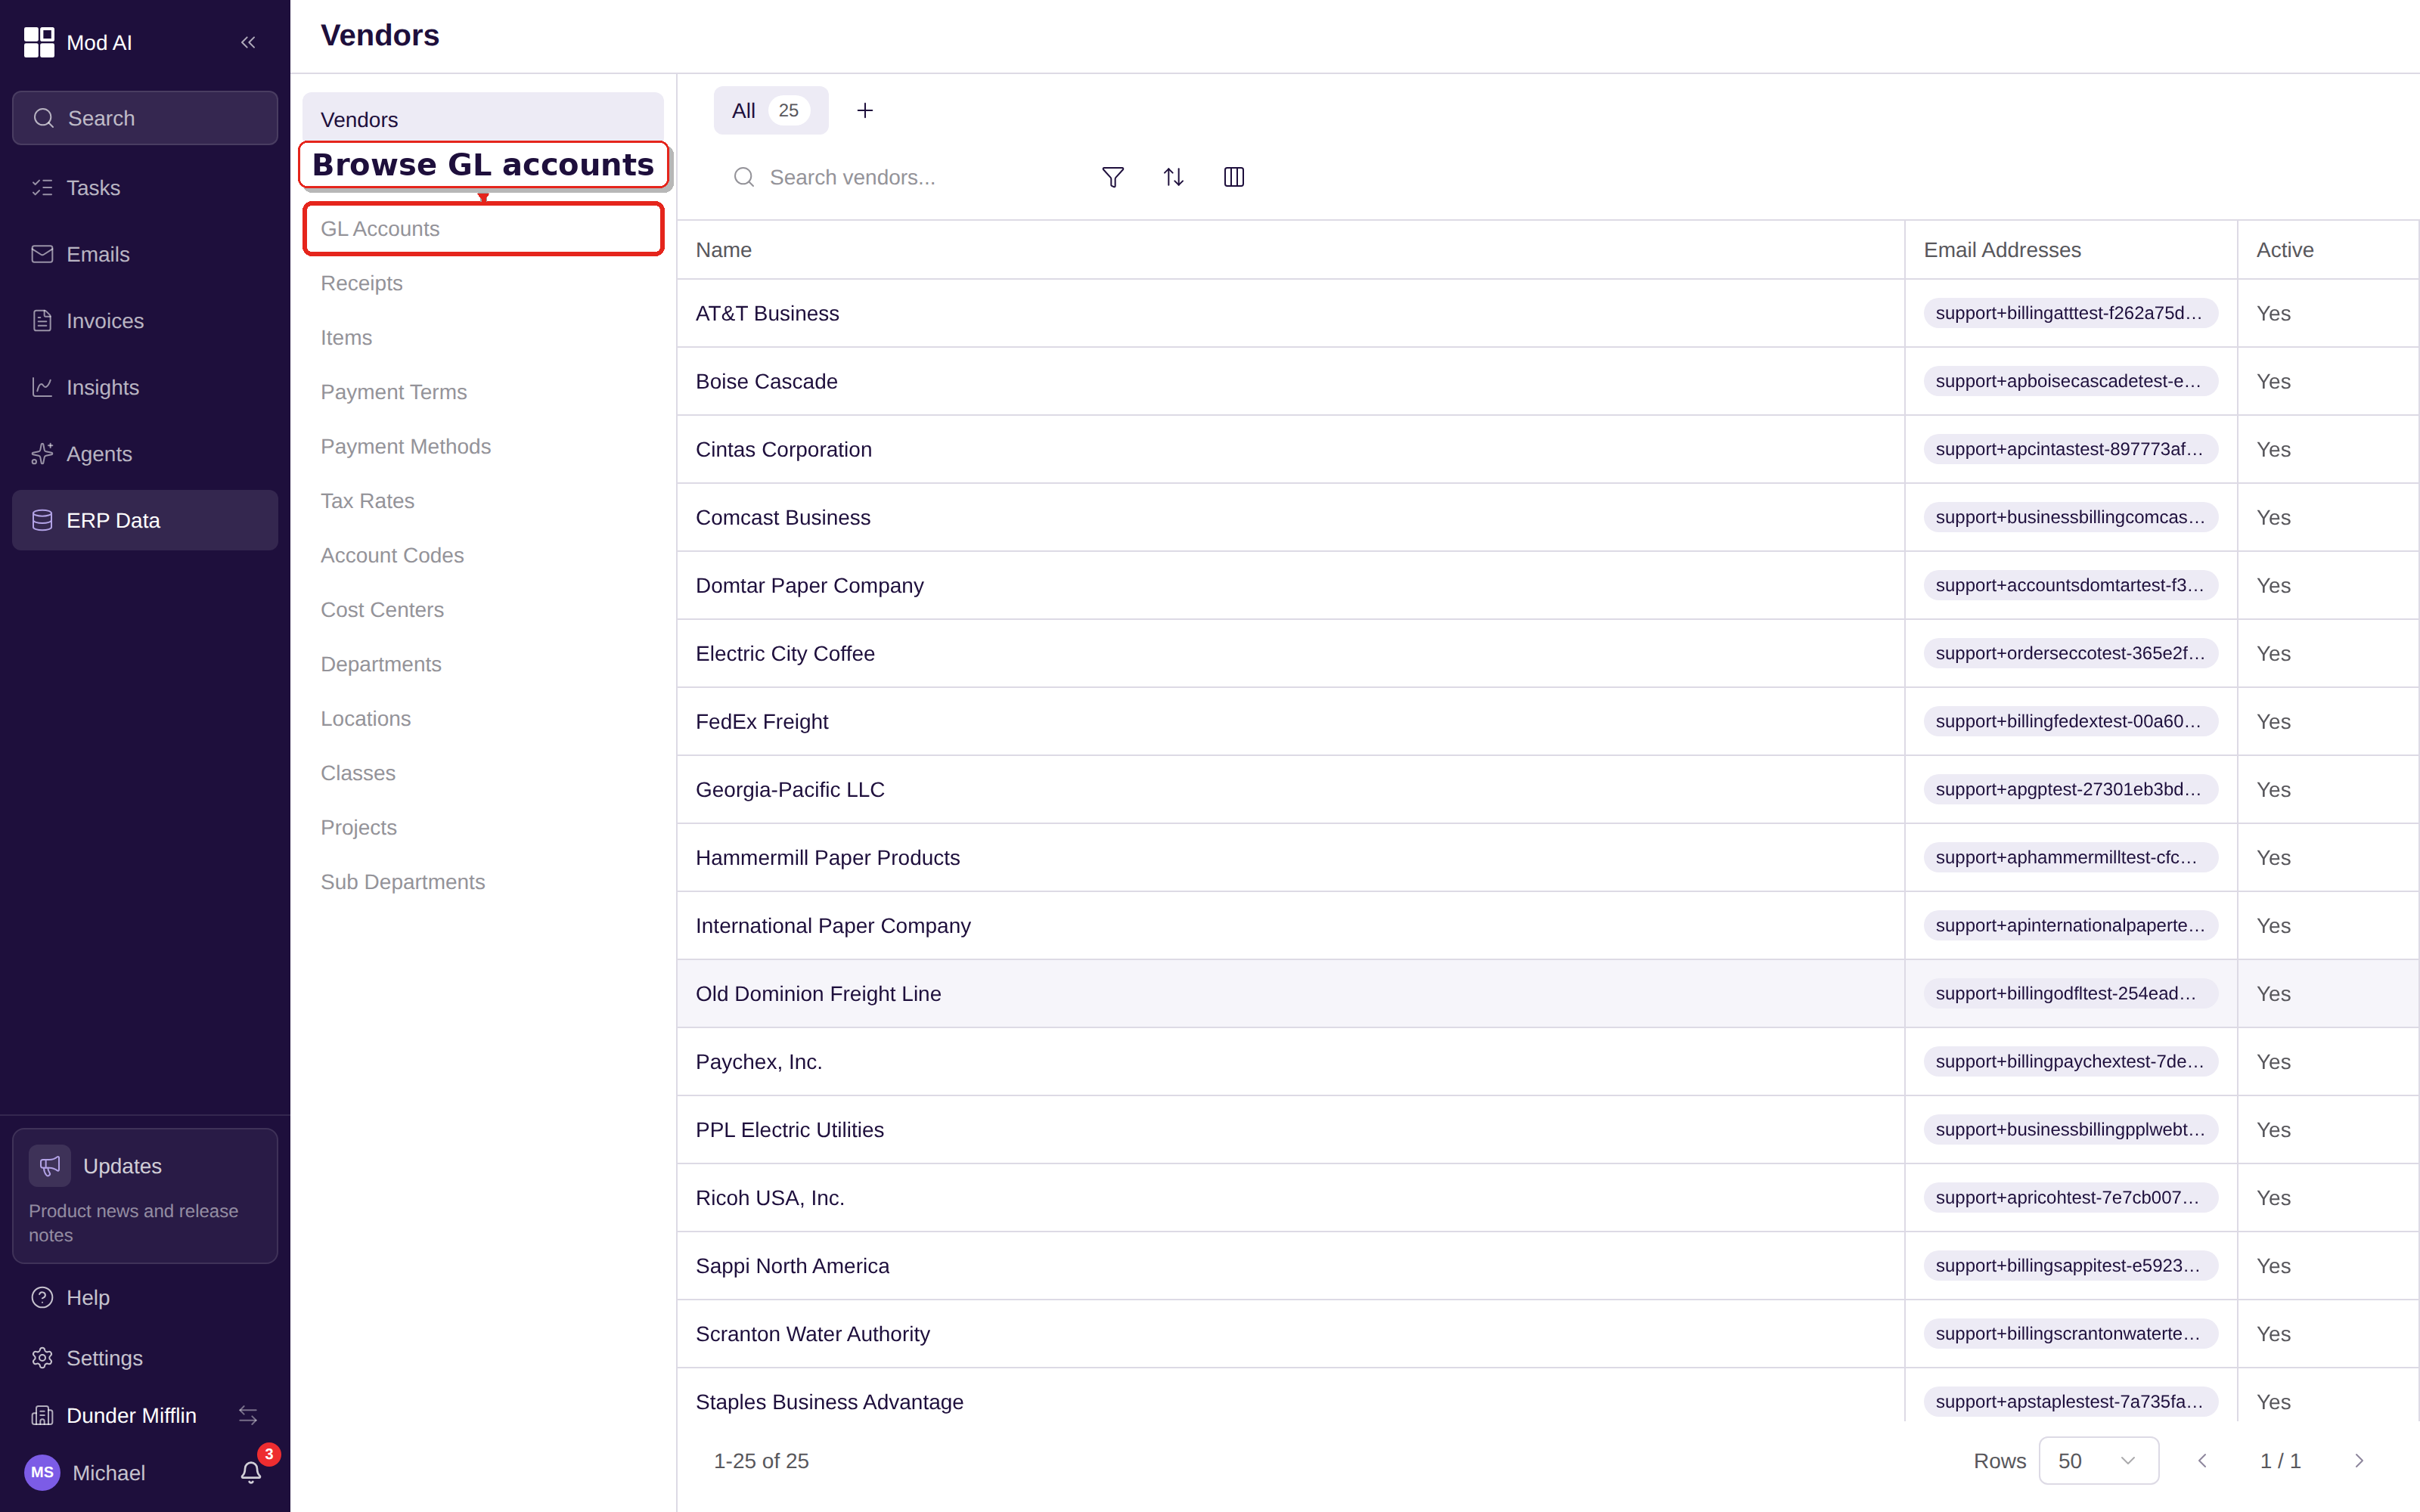Collapse the sidebar with double chevron icon
This screenshot has height=1512, width=2420.
pyautogui.click(x=248, y=42)
